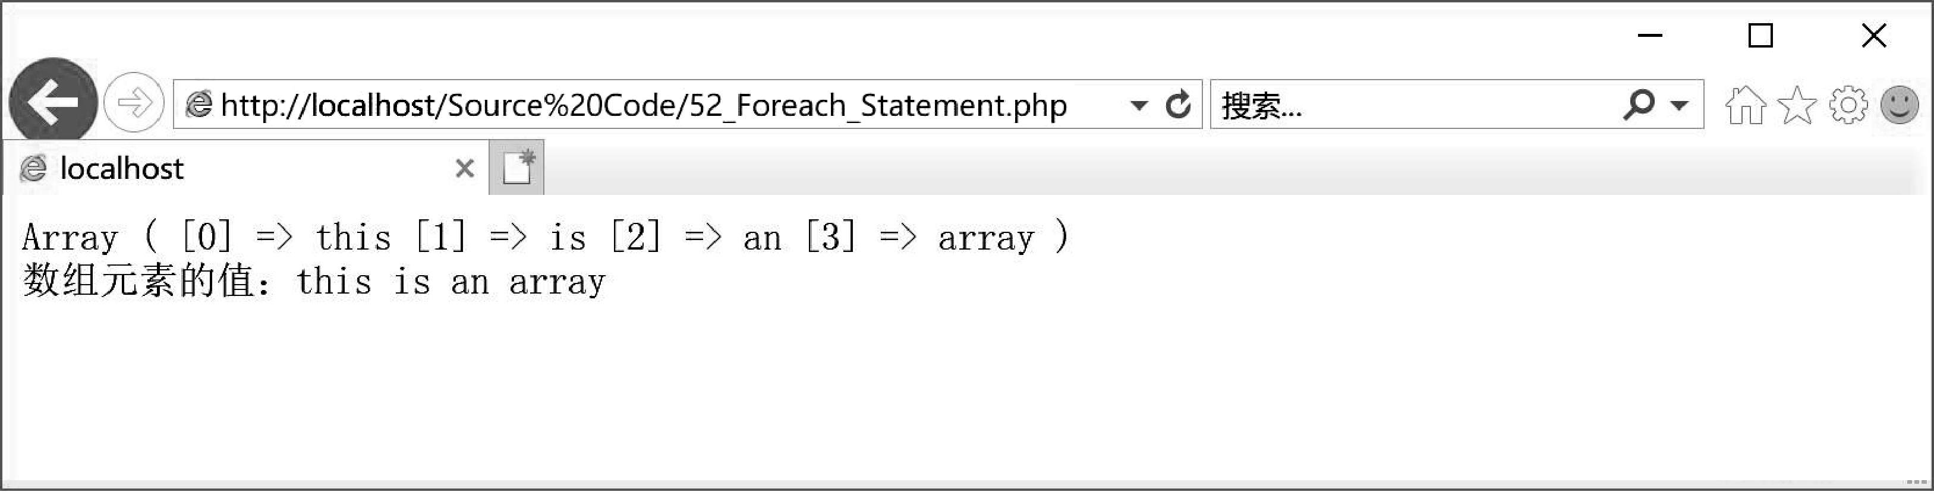Click the 数组元素的值 output line on the page
This screenshot has width=1934, height=498.
coord(314,281)
